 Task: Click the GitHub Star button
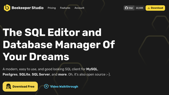(x=129, y=8)
